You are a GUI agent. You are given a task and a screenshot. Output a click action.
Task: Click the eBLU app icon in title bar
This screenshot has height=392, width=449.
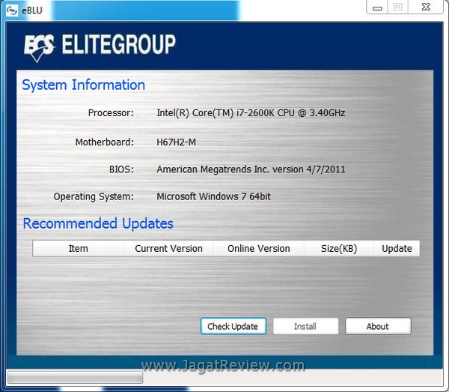click(x=12, y=9)
